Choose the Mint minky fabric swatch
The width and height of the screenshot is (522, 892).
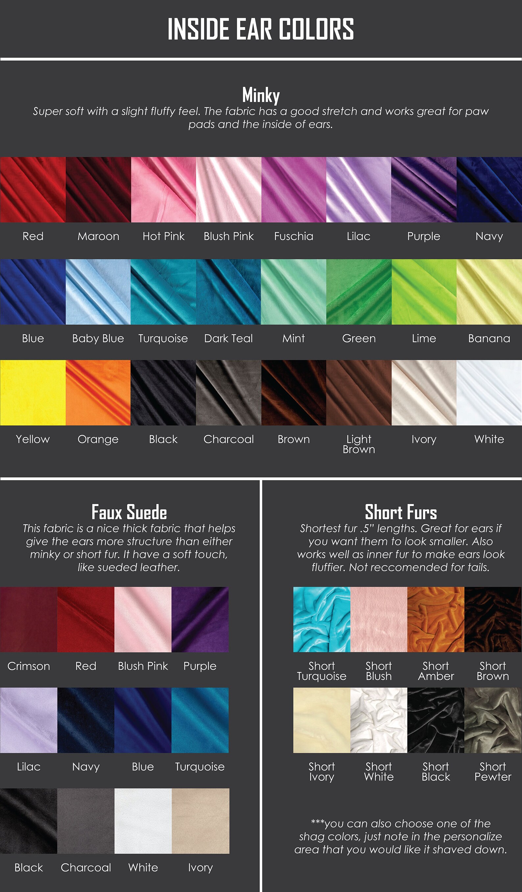coord(294,292)
